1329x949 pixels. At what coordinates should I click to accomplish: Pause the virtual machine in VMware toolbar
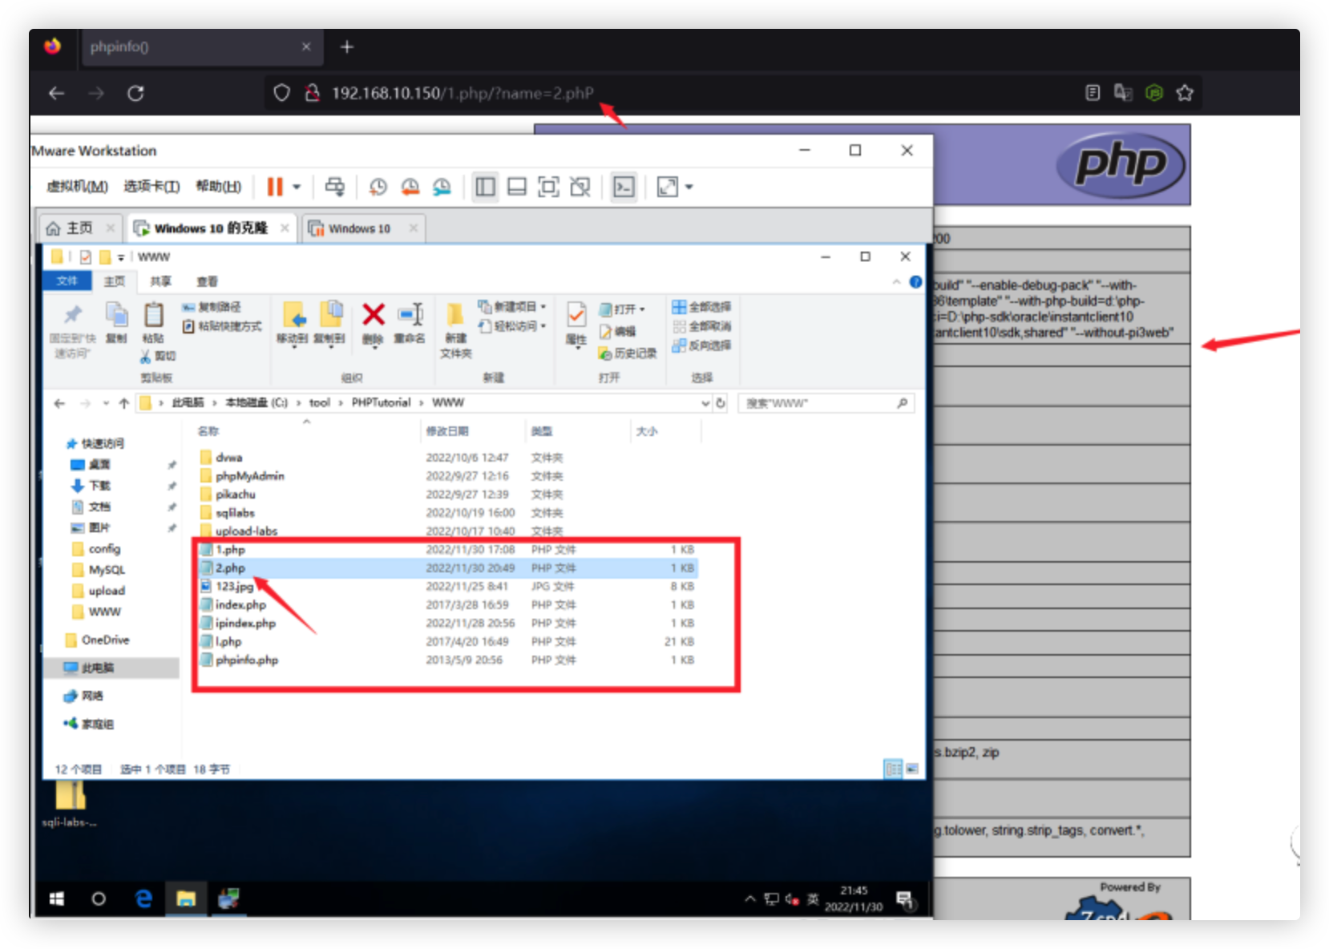point(275,187)
